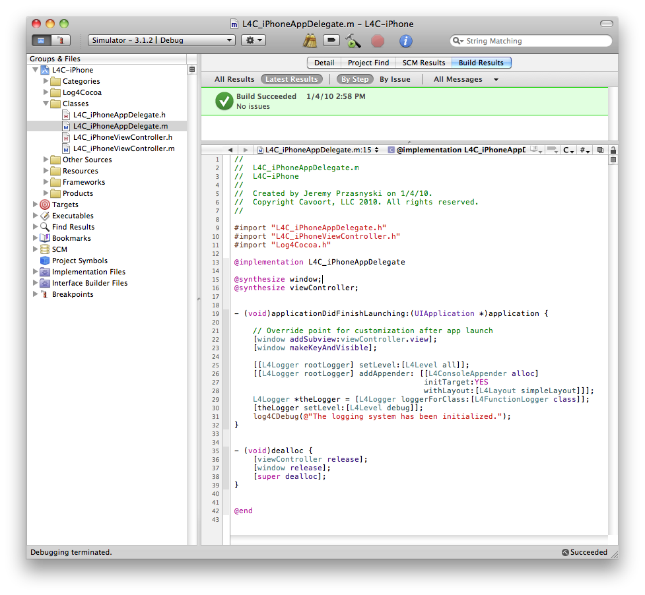Expand the Executables group

pyautogui.click(x=36, y=215)
